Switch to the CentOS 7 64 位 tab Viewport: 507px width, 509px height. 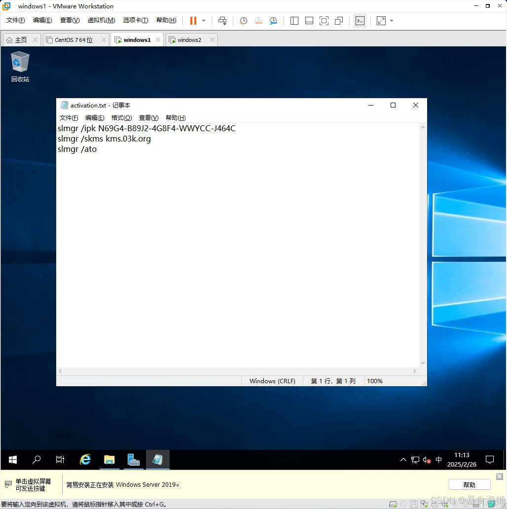click(x=73, y=40)
